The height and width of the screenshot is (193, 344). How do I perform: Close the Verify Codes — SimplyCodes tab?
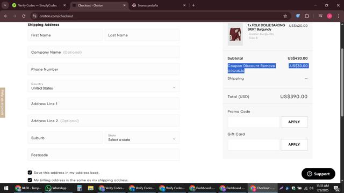click(64, 5)
